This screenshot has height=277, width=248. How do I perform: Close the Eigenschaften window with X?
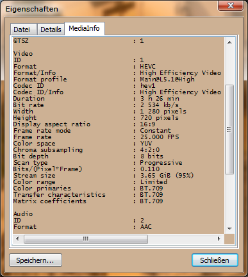point(231,5)
